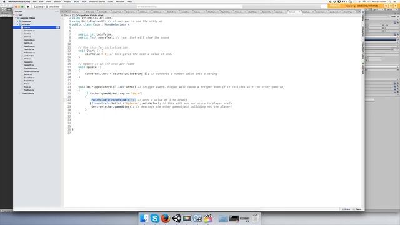Click the Wi-Fi status icon
Viewport: 400px width, 225px height.
coord(364,1)
